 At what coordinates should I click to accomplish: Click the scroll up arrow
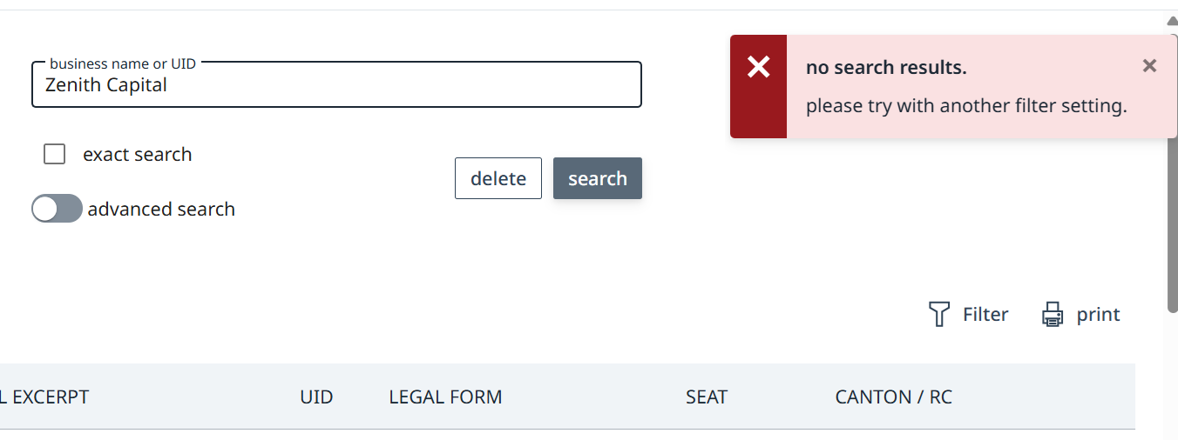1172,21
